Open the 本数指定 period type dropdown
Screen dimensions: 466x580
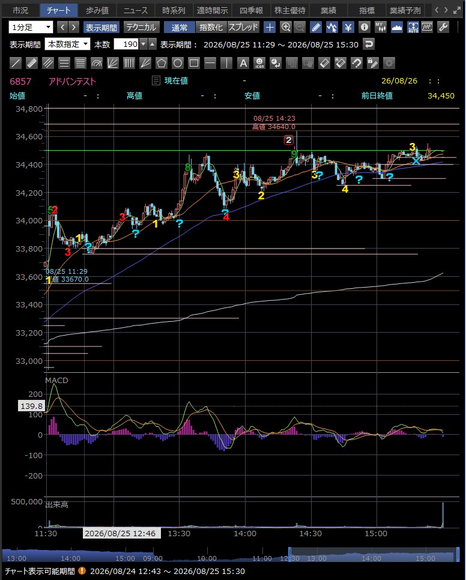[67, 44]
